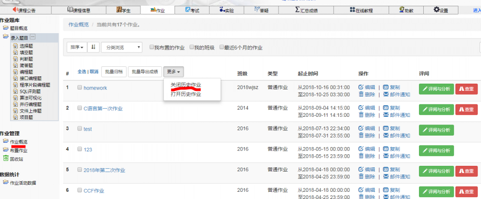Click 复制 for CCF作业 row

point(392,190)
